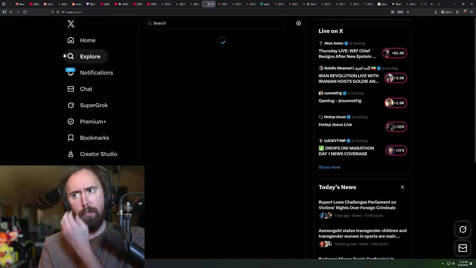476x268 pixels.
Task: Open taskbar volume speaker icon
Action: point(453,264)
